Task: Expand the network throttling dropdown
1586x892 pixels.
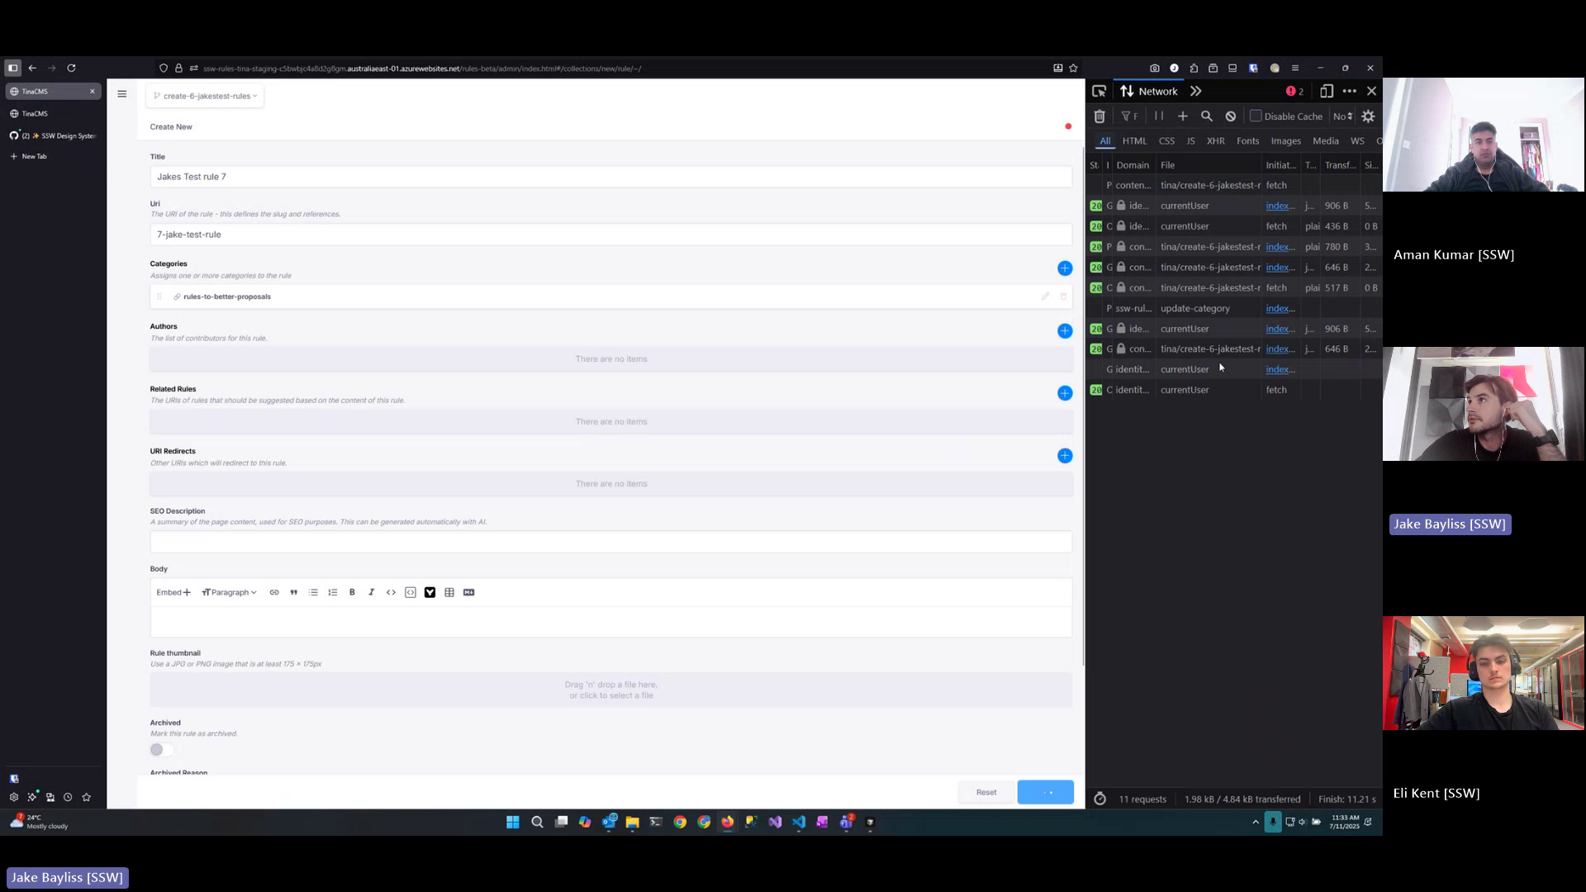Action: 1342,116
